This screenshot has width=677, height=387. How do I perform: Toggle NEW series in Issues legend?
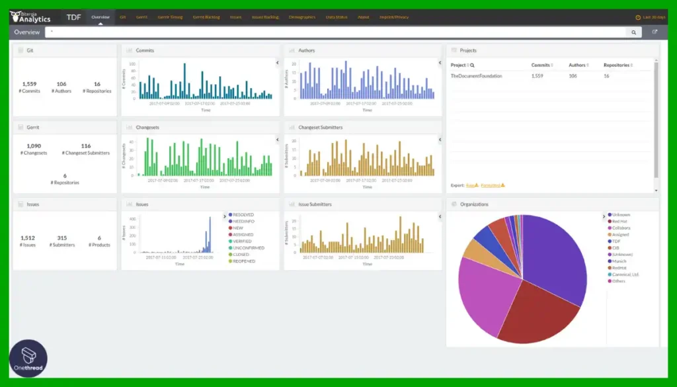coord(236,228)
